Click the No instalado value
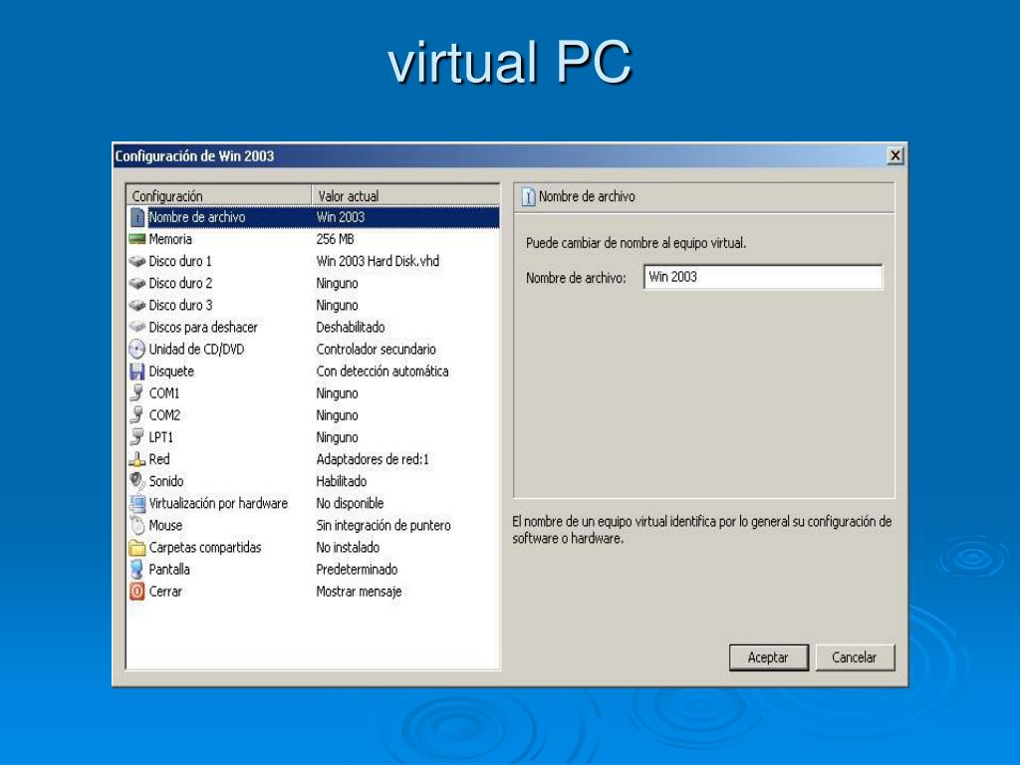Screen dimensions: 1020x765 coord(348,548)
